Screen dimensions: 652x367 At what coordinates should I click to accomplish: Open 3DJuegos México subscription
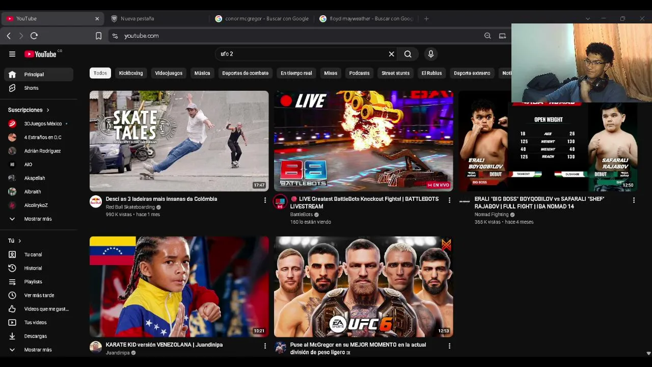tap(39, 124)
